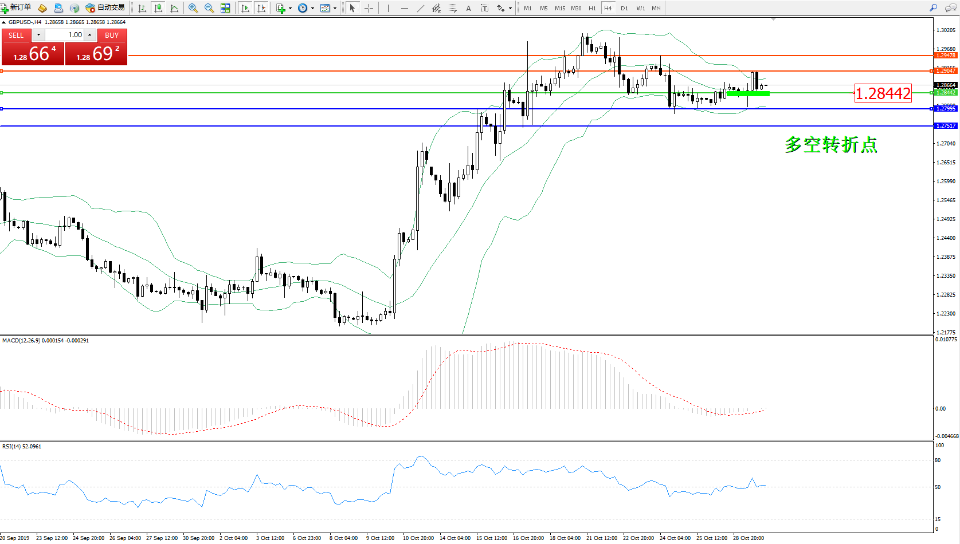Switch chart to bar chart display
The width and height of the screenshot is (960, 544).
tap(142, 8)
